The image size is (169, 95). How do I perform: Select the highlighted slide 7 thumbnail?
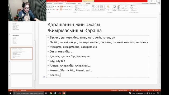[21, 53]
